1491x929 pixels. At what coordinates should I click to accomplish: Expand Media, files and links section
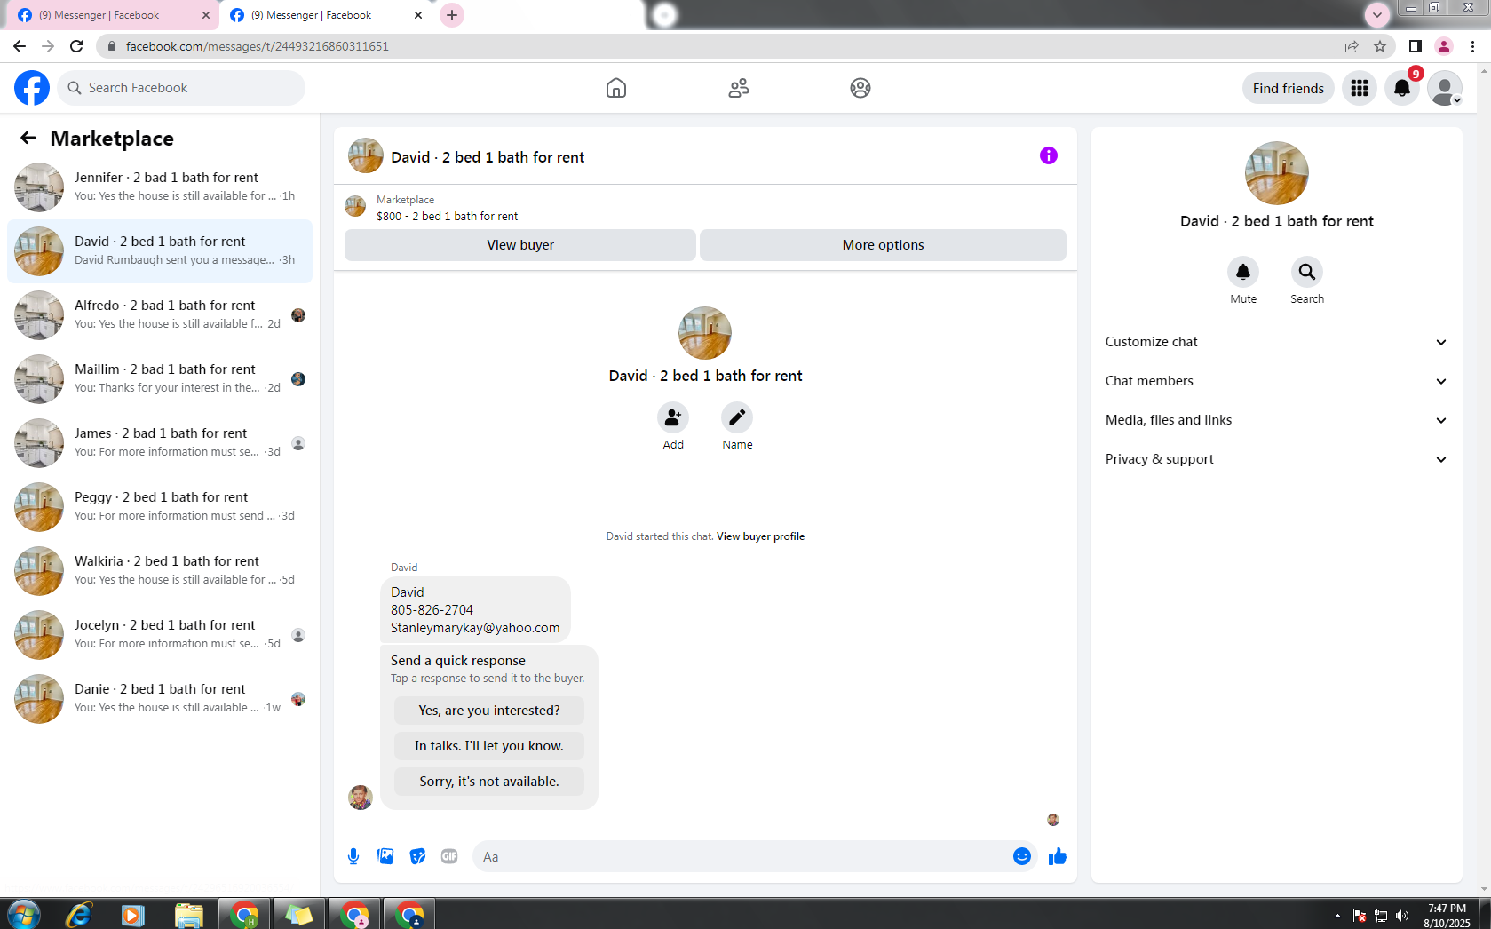1276,420
